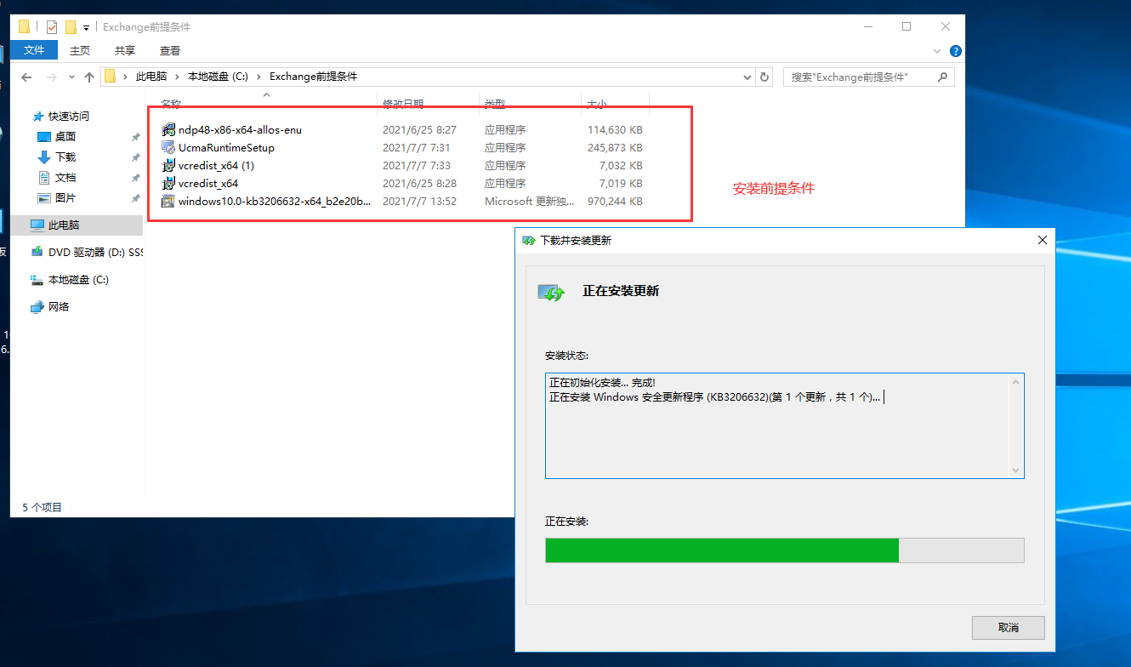Open Explorer help question icon
This screenshot has height=667, width=1131.
click(956, 51)
